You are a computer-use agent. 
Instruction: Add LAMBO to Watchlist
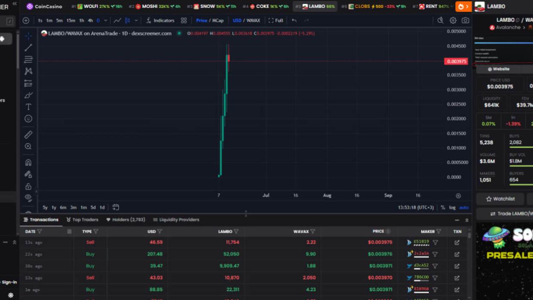tap(500, 199)
